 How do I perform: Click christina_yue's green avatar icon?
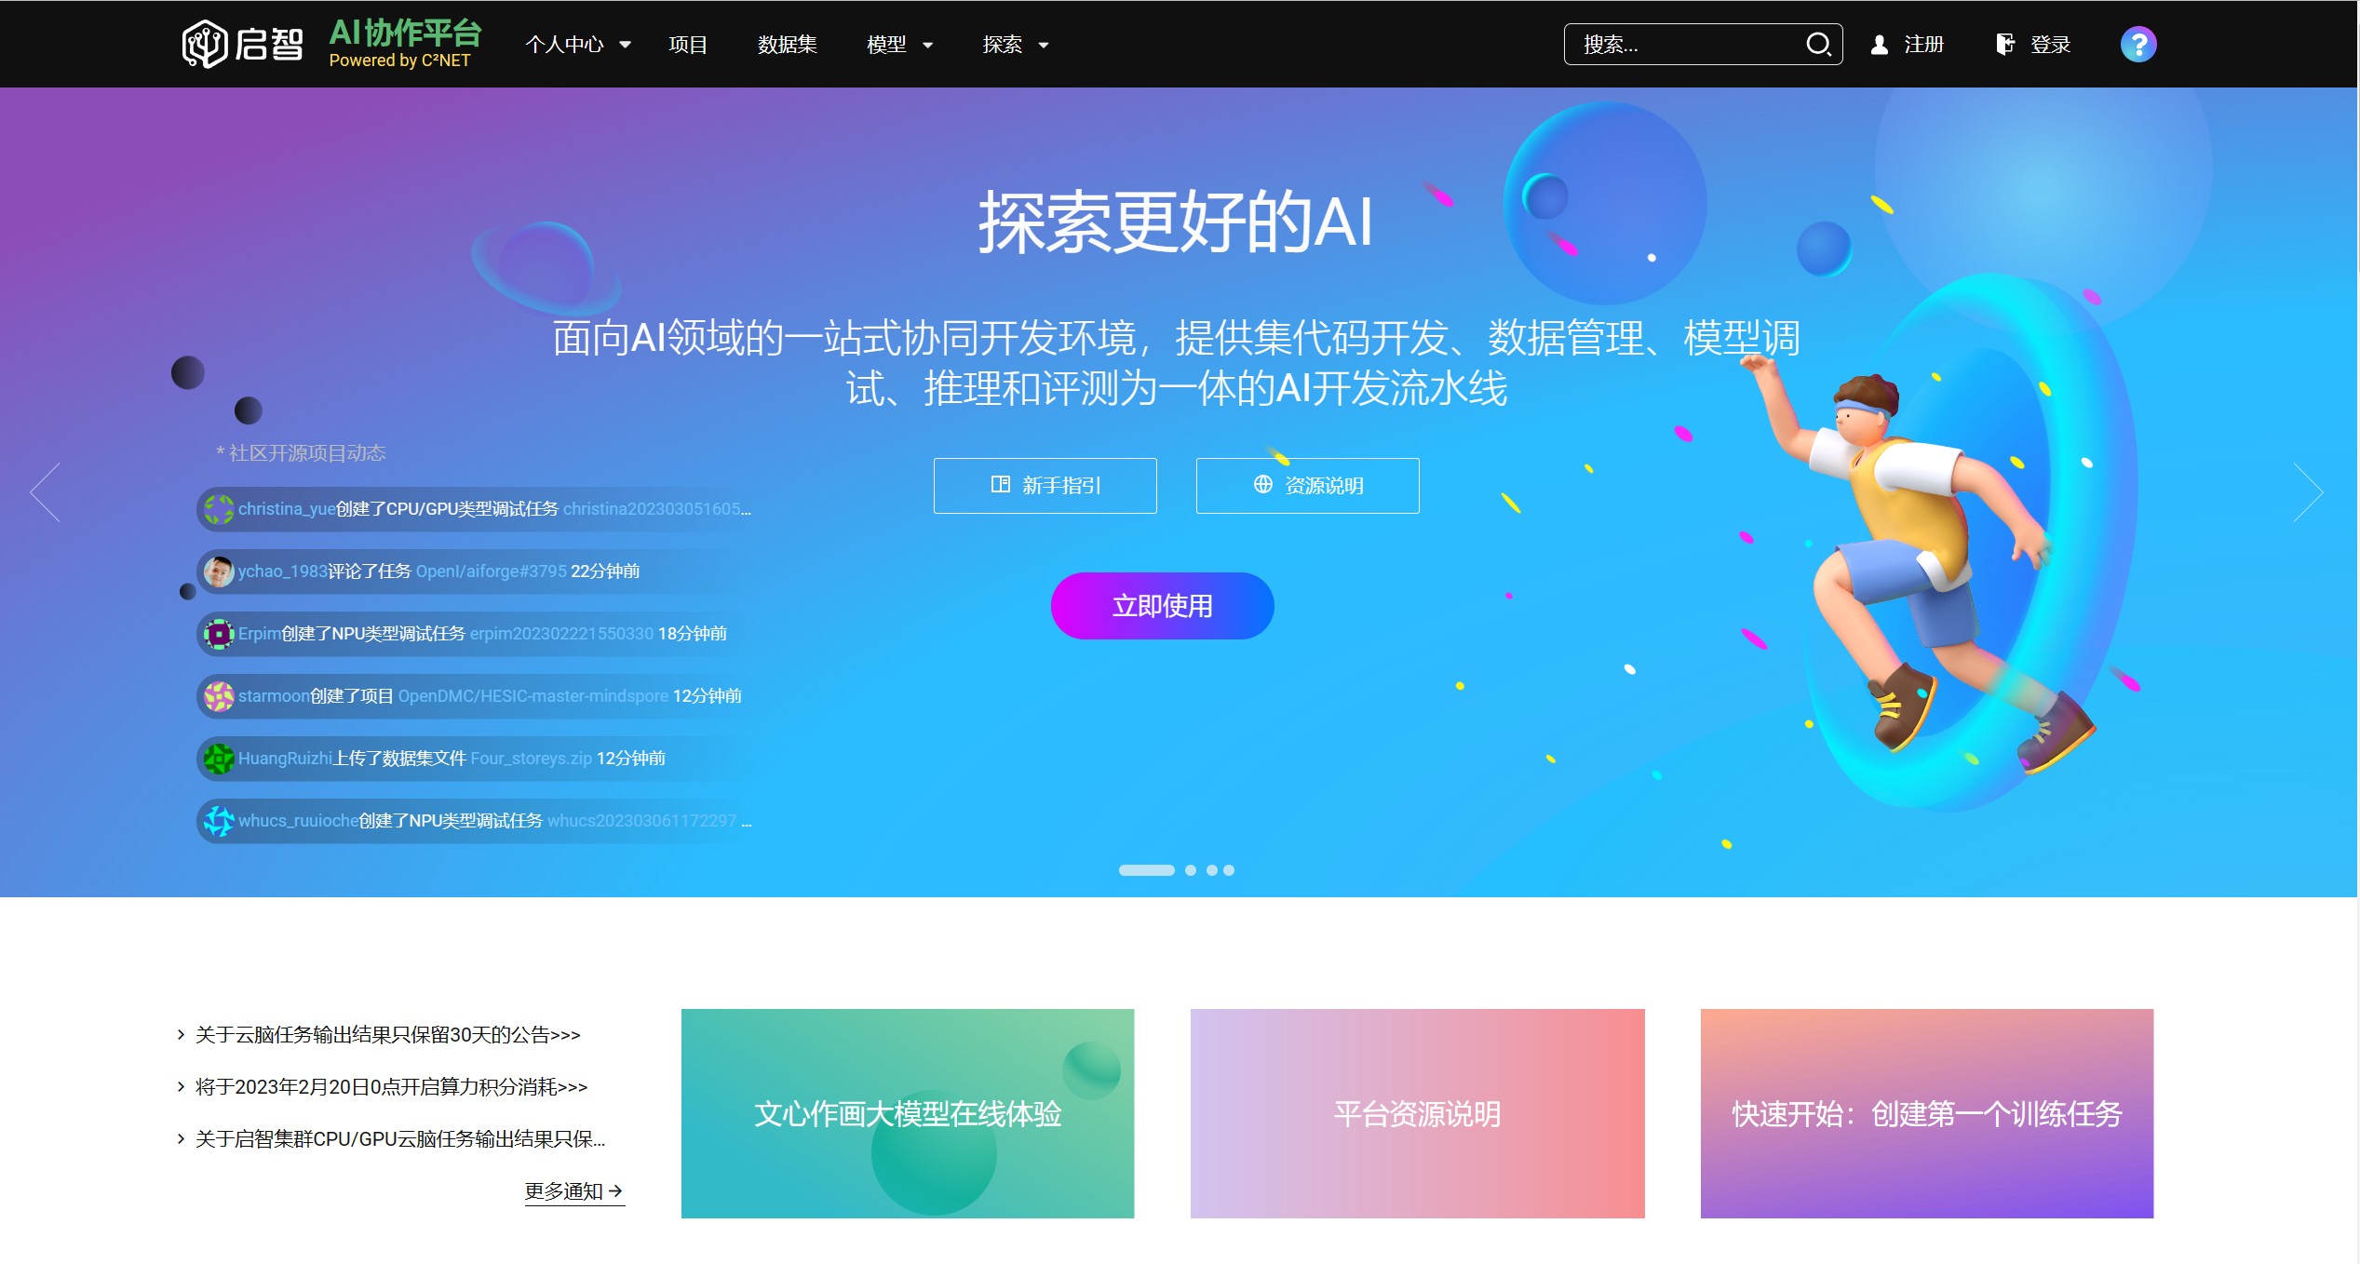point(219,509)
